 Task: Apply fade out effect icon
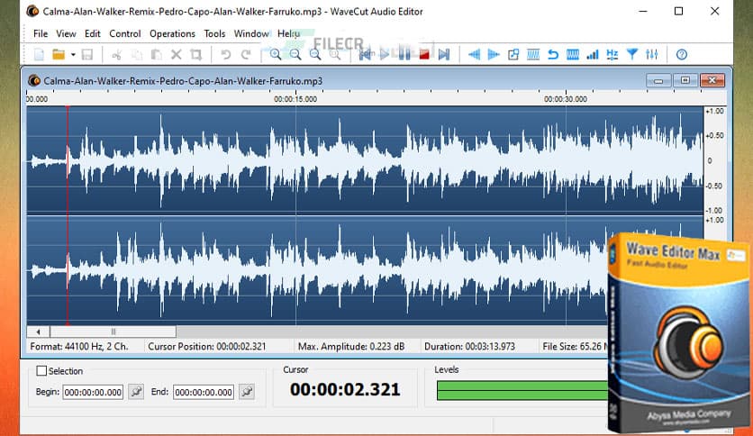pyautogui.click(x=494, y=54)
